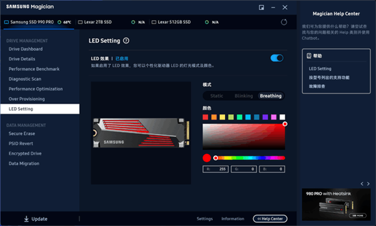Image resolution: width=376 pixels, height=226 pixels.
Task: Show previous help banner with left chevron
Action: 362,184
